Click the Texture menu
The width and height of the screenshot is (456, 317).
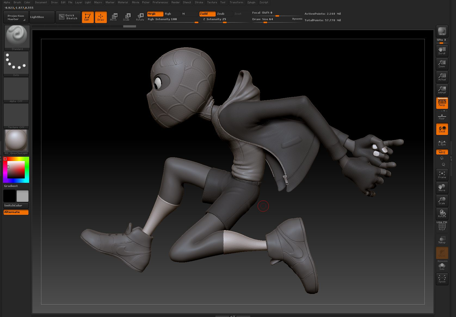(212, 2)
